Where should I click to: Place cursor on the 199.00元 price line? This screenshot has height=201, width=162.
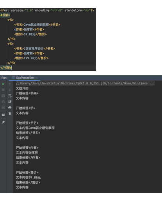point(31,58)
